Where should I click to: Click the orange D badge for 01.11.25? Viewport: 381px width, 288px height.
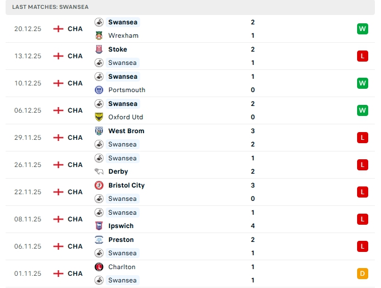click(363, 274)
